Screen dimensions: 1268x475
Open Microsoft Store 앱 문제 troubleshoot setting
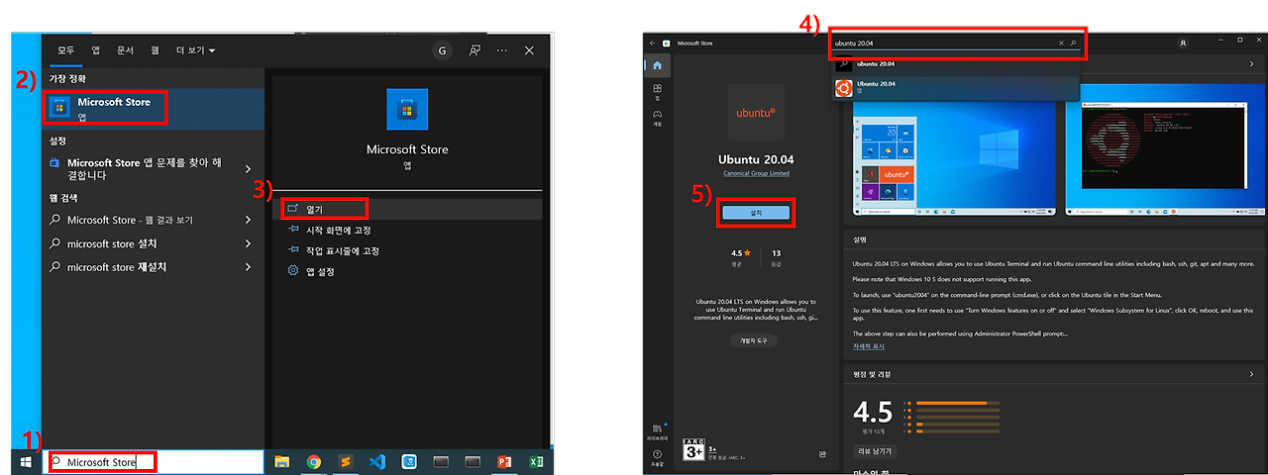click(x=144, y=169)
